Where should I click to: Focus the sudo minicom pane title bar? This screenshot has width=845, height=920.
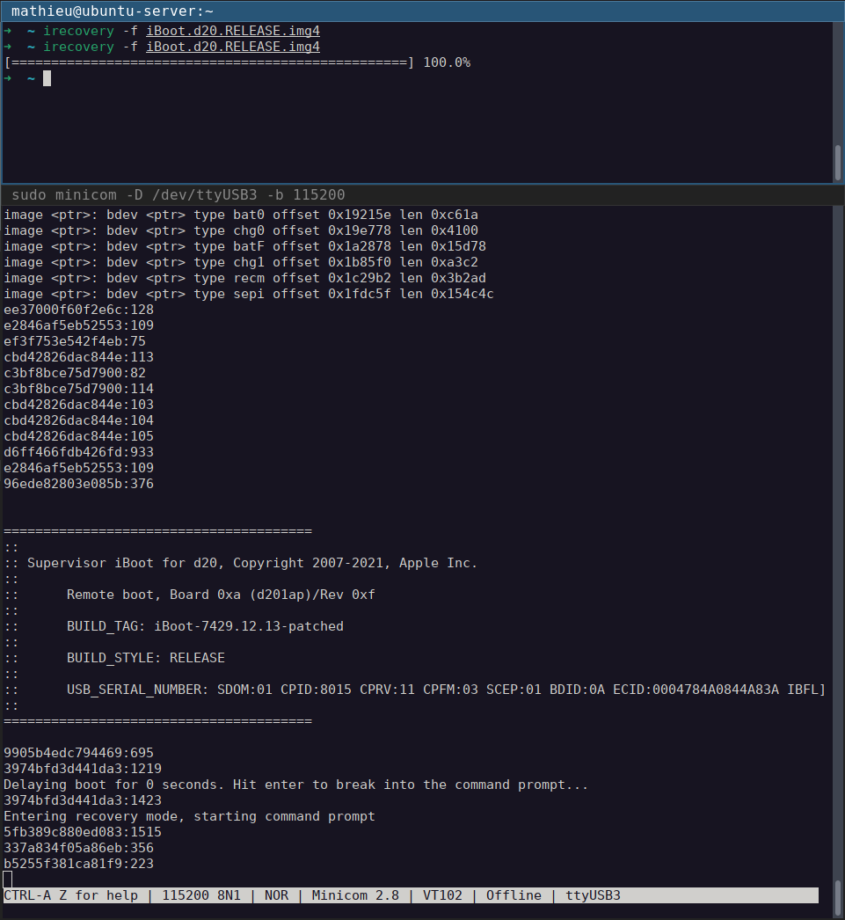click(x=178, y=194)
